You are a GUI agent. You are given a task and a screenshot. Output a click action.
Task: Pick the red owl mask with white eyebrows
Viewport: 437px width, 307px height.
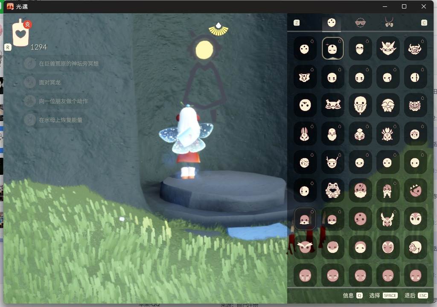[x=305, y=247]
